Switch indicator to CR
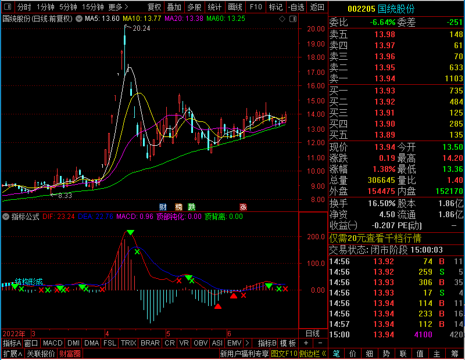The image size is (465, 360). coord(170,343)
